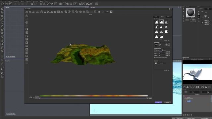Click the stepper beside Falloff value
The image size is (212, 119).
(170, 55)
